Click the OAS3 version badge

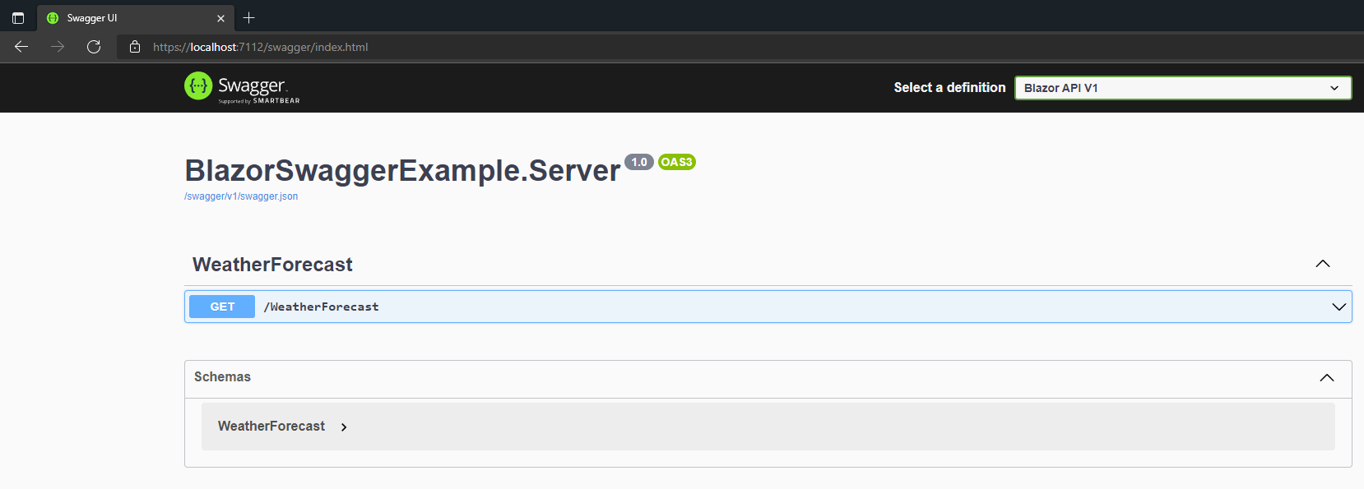[x=676, y=162]
